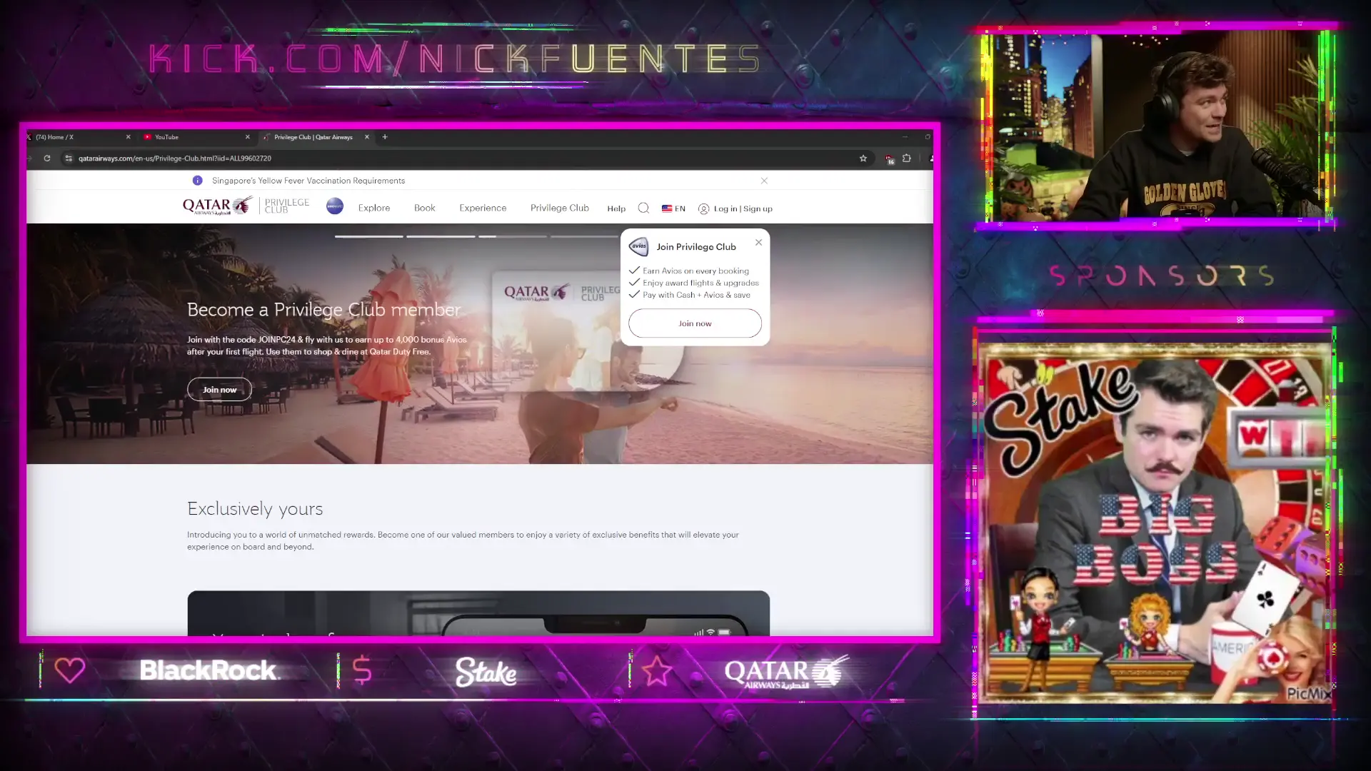This screenshot has width=1371, height=771.
Task: Click the Join now button on the beach banner
Action: pyautogui.click(x=219, y=389)
